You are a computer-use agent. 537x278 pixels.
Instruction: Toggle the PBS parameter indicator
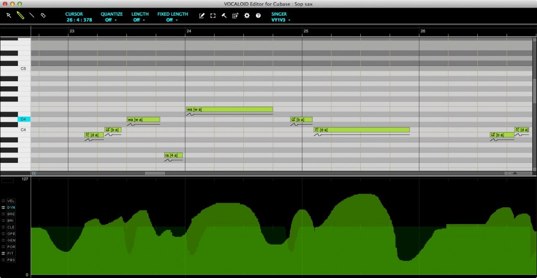(4, 260)
